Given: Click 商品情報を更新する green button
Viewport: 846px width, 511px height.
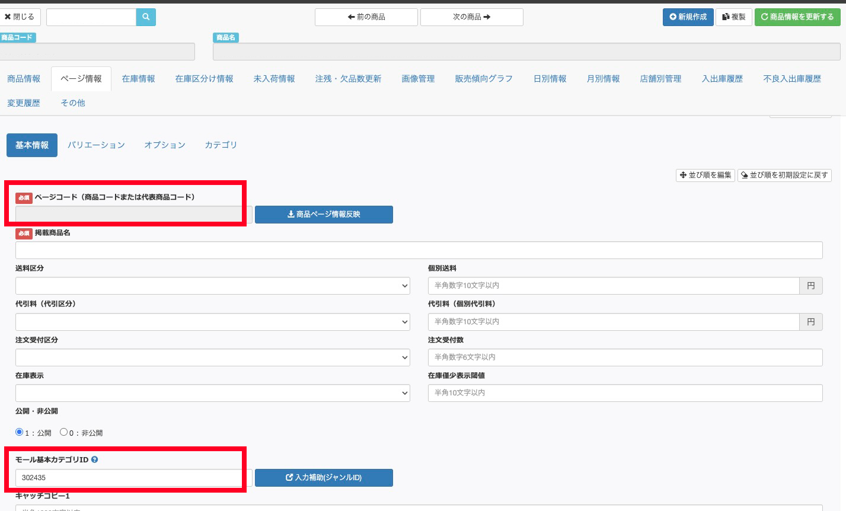Looking at the screenshot, I should pos(797,17).
